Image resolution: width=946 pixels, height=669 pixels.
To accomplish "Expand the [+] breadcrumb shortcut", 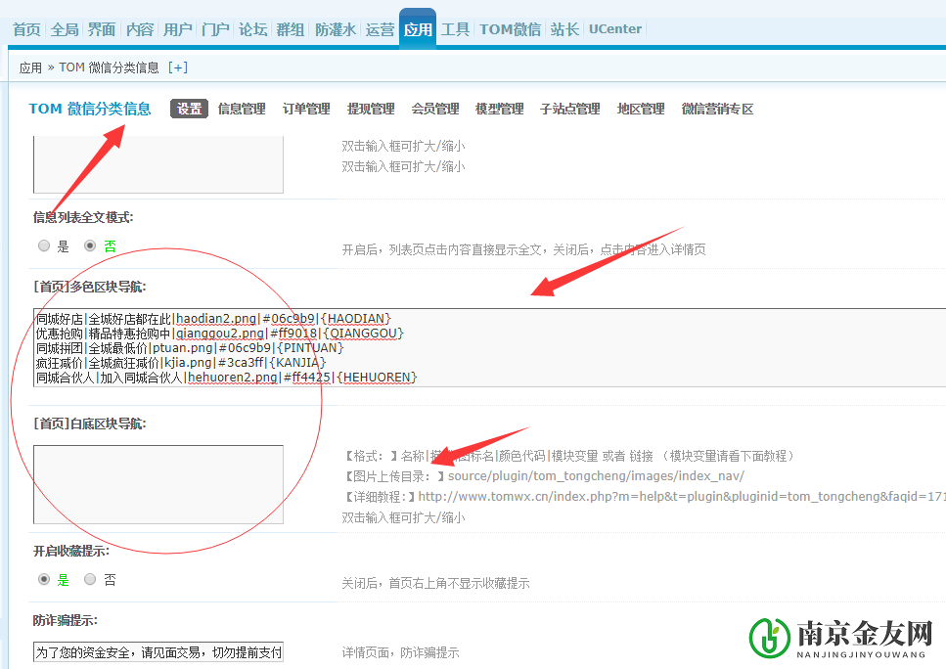I will pos(177,67).
